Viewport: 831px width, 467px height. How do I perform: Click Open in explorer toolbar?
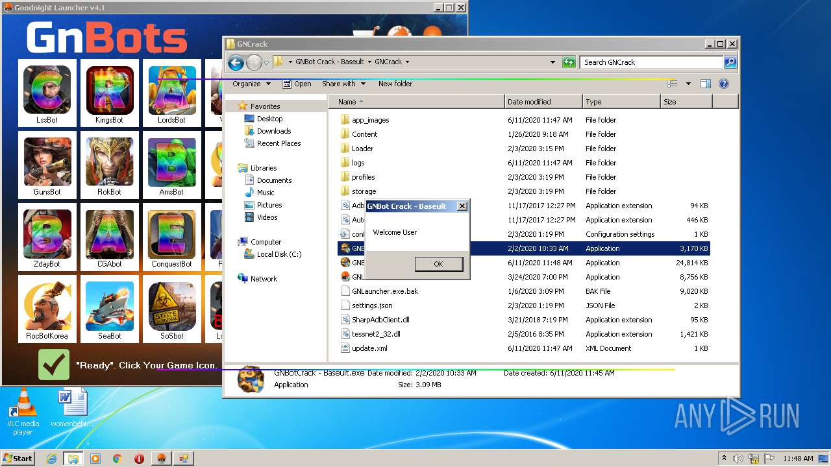coord(297,84)
